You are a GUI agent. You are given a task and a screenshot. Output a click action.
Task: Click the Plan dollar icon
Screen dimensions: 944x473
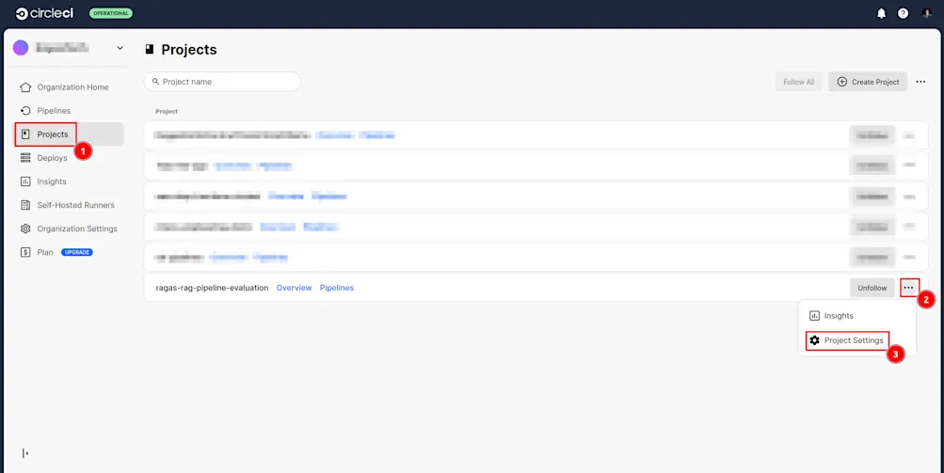25,252
